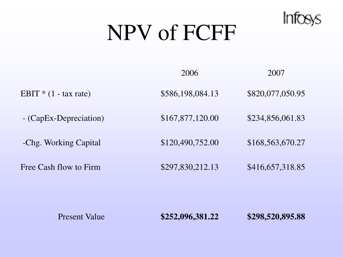Click the bold $252,096,381.22 present value
Image resolution: width=343 pixels, height=257 pixels.
(190, 217)
